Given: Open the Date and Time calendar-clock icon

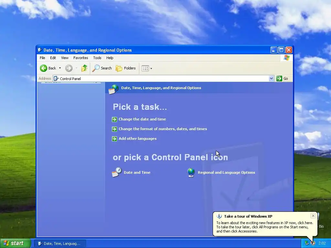Looking at the screenshot, I should tap(117, 172).
